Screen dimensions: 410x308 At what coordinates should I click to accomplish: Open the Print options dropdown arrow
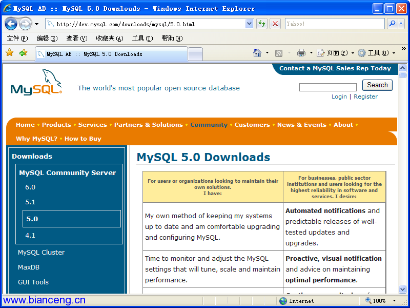point(311,53)
